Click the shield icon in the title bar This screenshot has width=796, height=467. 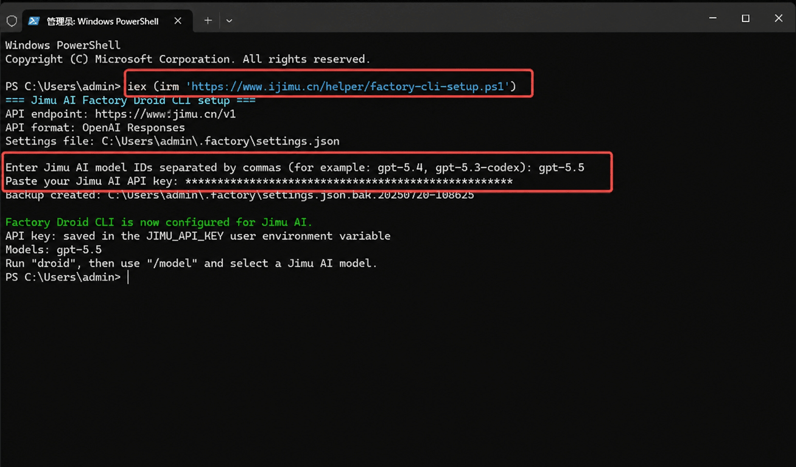(x=12, y=21)
